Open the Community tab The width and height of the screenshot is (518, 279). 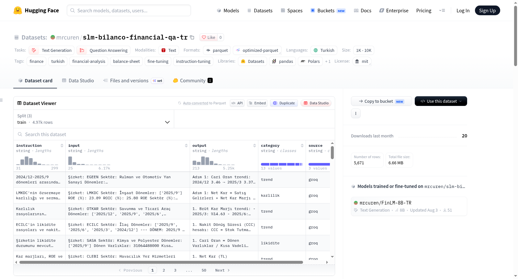point(193,81)
